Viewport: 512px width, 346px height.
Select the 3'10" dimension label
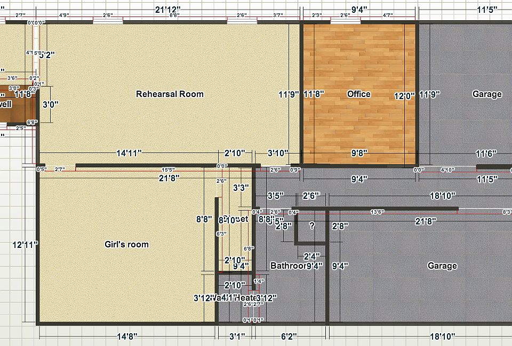[x=277, y=153]
